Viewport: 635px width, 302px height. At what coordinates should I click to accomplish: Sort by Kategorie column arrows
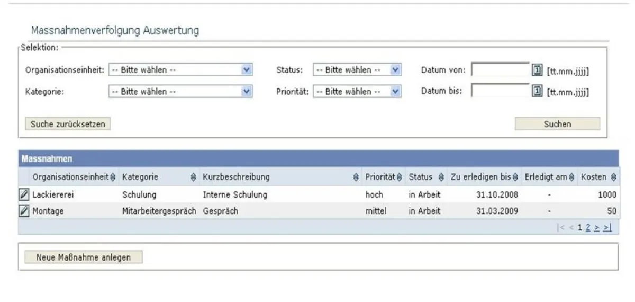click(x=193, y=177)
